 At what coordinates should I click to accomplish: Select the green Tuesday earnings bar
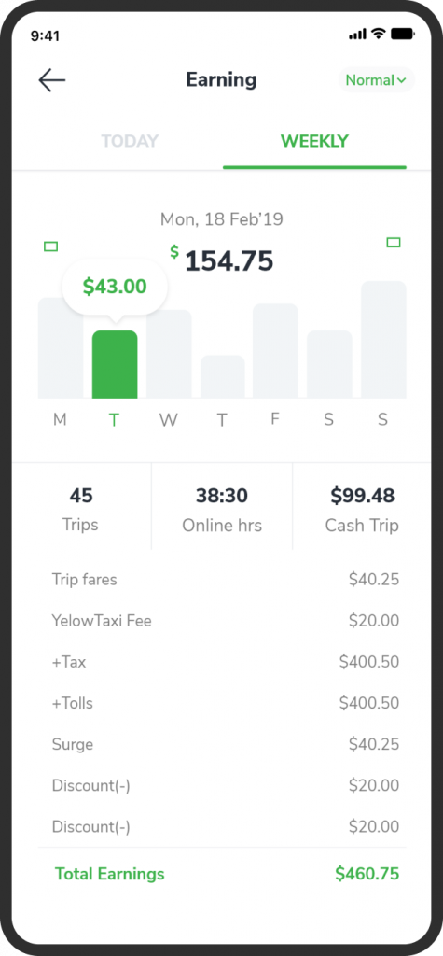[x=115, y=365]
